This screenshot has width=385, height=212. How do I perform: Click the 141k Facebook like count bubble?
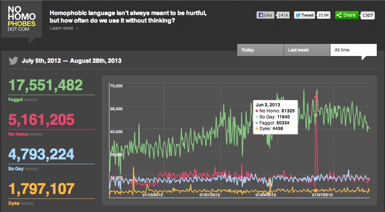(282, 15)
